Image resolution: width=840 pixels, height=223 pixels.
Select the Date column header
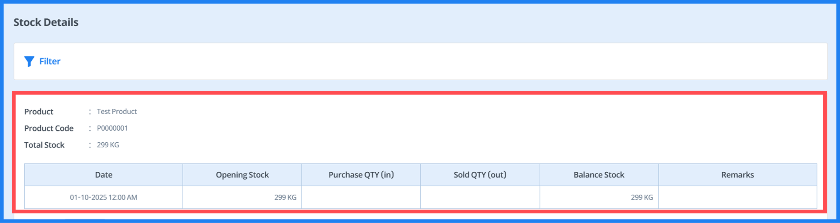pyautogui.click(x=104, y=175)
